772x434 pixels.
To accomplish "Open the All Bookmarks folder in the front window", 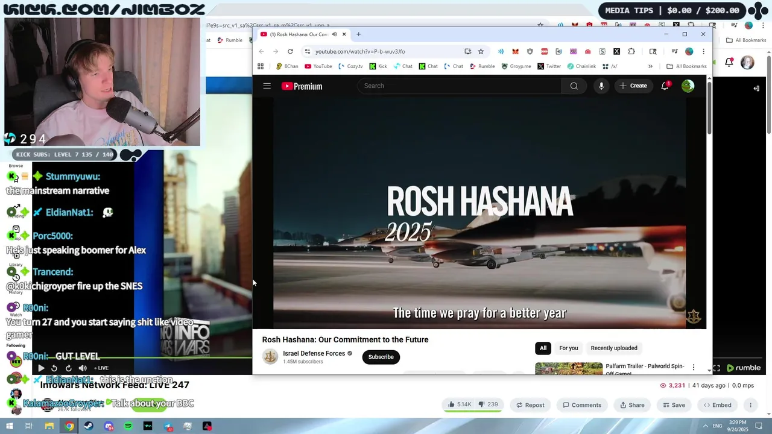I will 686,66.
